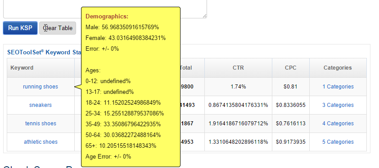This screenshot has width=379, height=168.
Task: Select the $0.8336055 CPC value
Action: pyautogui.click(x=290, y=105)
